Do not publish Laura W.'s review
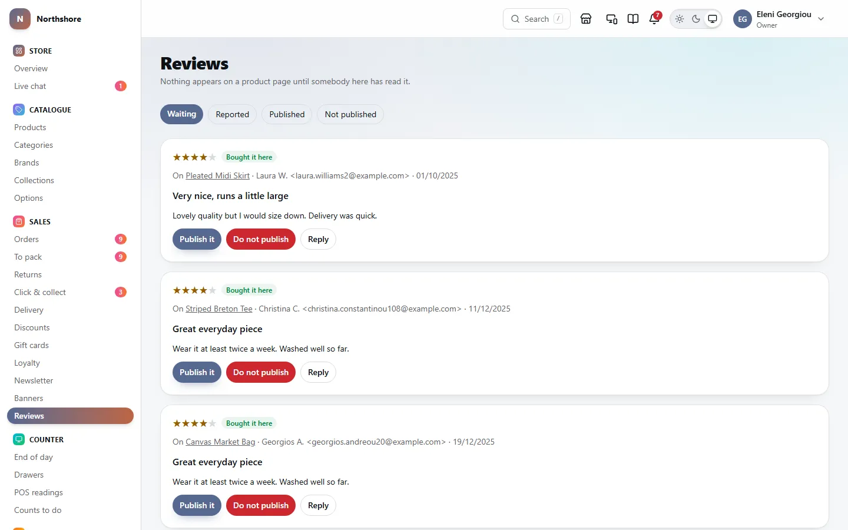Image resolution: width=848 pixels, height=530 pixels. click(x=261, y=239)
